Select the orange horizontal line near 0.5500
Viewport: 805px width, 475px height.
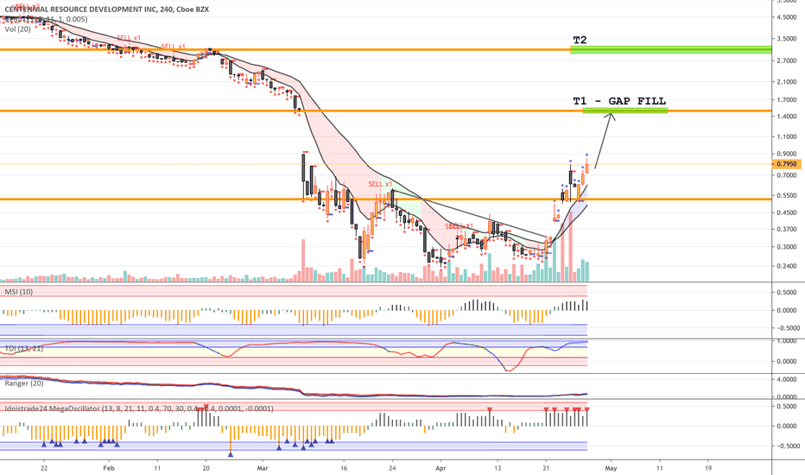(x=385, y=199)
